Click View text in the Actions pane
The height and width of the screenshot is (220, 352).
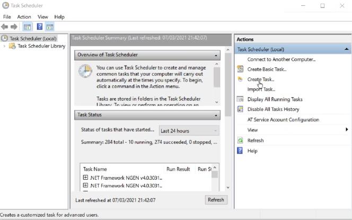coord(252,130)
